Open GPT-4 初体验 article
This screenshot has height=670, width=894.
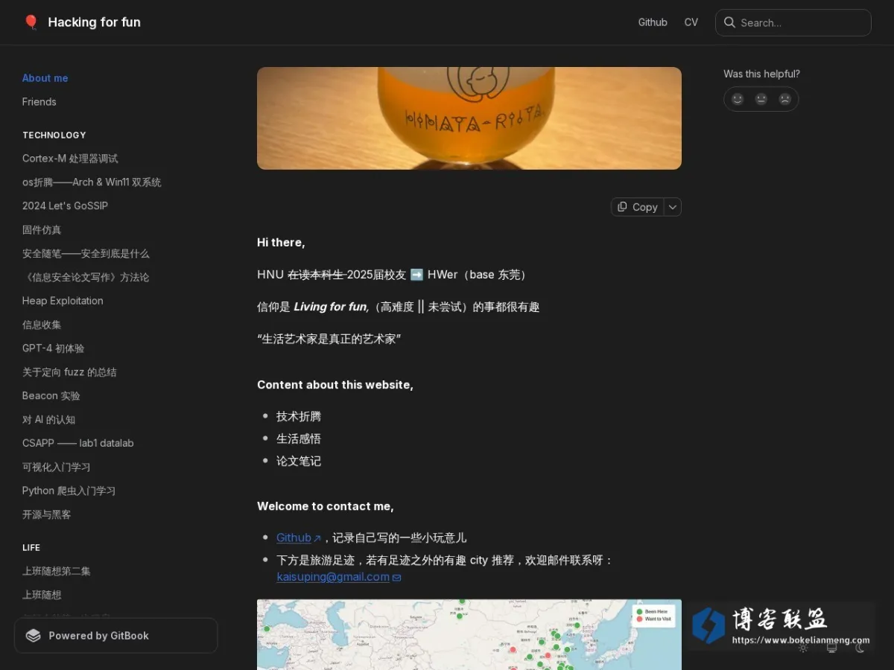pyautogui.click(x=53, y=348)
